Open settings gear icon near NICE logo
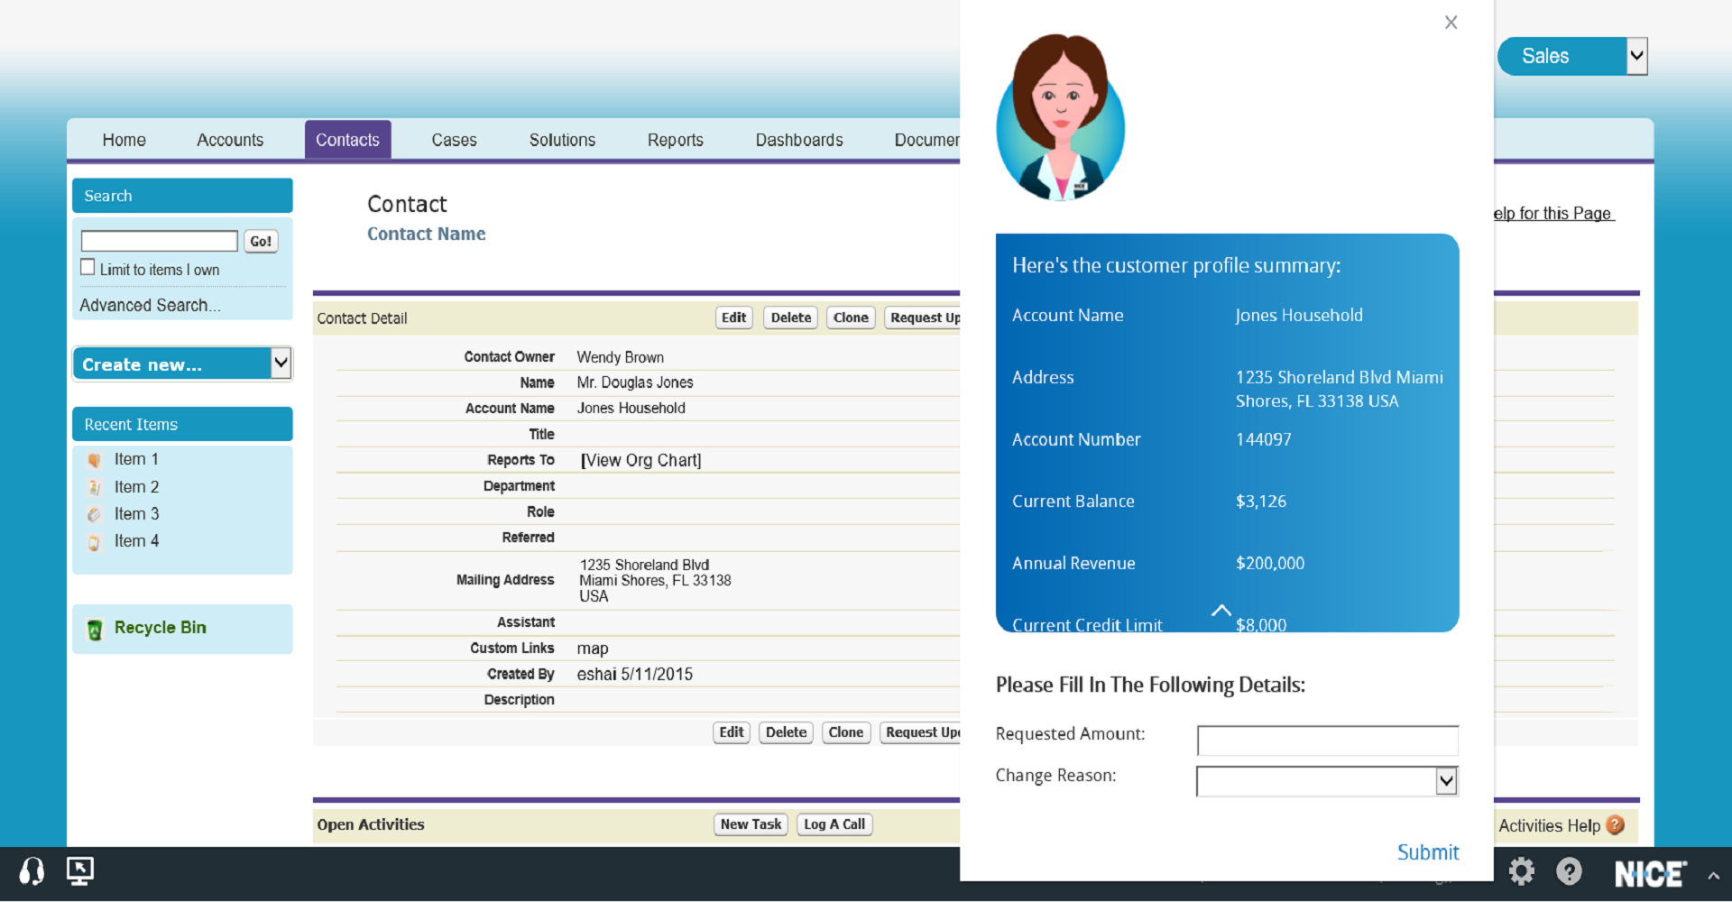This screenshot has height=902, width=1732. point(1521,871)
